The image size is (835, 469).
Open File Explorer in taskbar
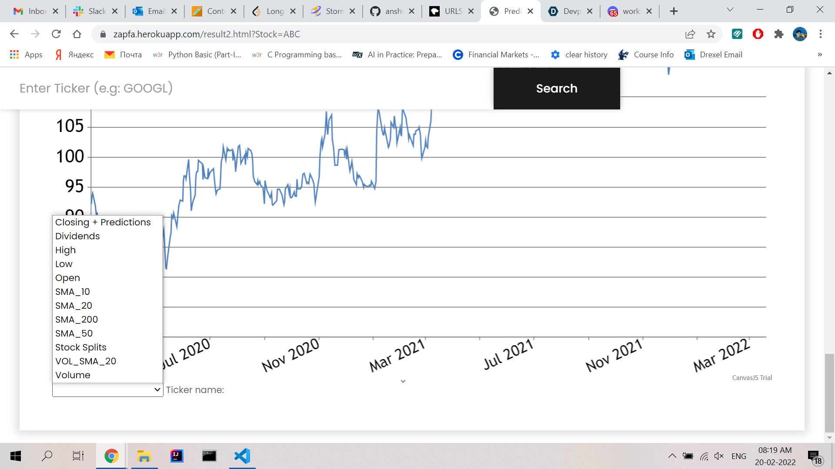click(x=144, y=456)
